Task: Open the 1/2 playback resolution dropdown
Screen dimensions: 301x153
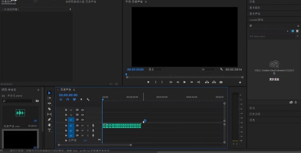Action: (209, 69)
